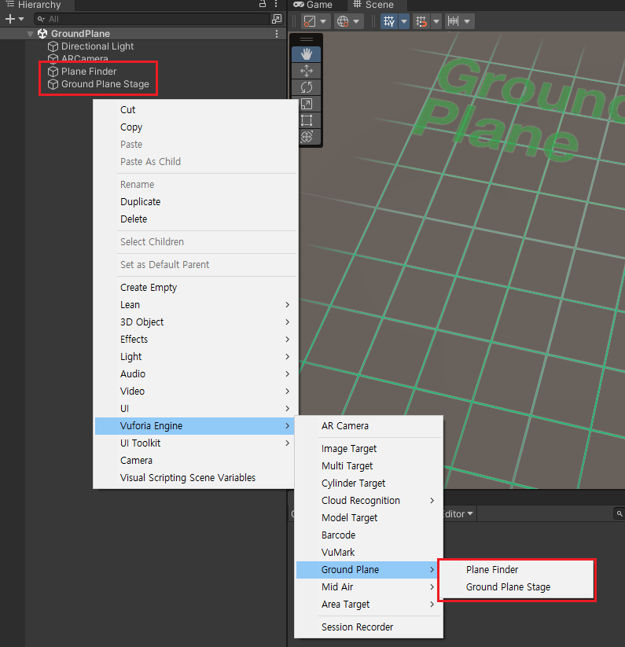Expand the Cloud Recognition submenu
The width and height of the screenshot is (625, 647).
coord(369,501)
